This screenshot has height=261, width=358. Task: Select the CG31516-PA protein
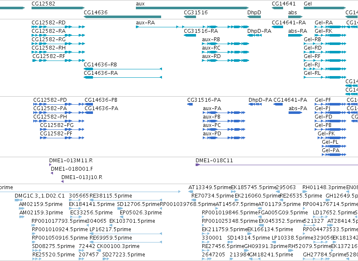[190, 104]
